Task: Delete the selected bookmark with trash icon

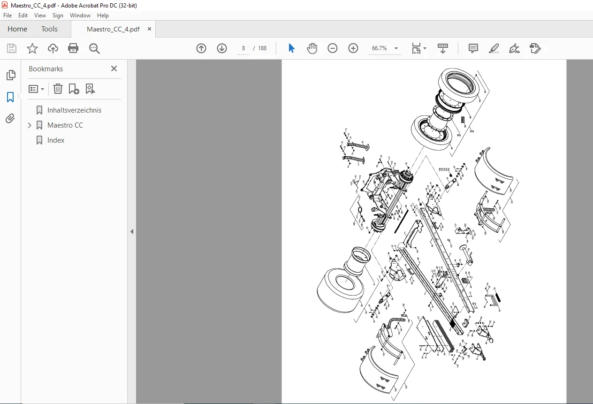Action: 58,89
